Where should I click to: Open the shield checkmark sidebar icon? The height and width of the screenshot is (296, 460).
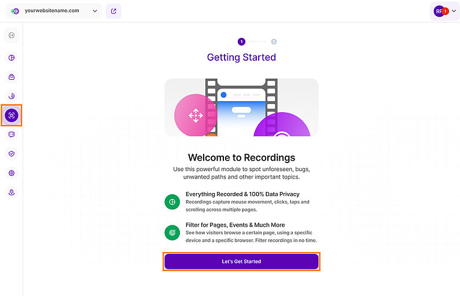coord(12,154)
